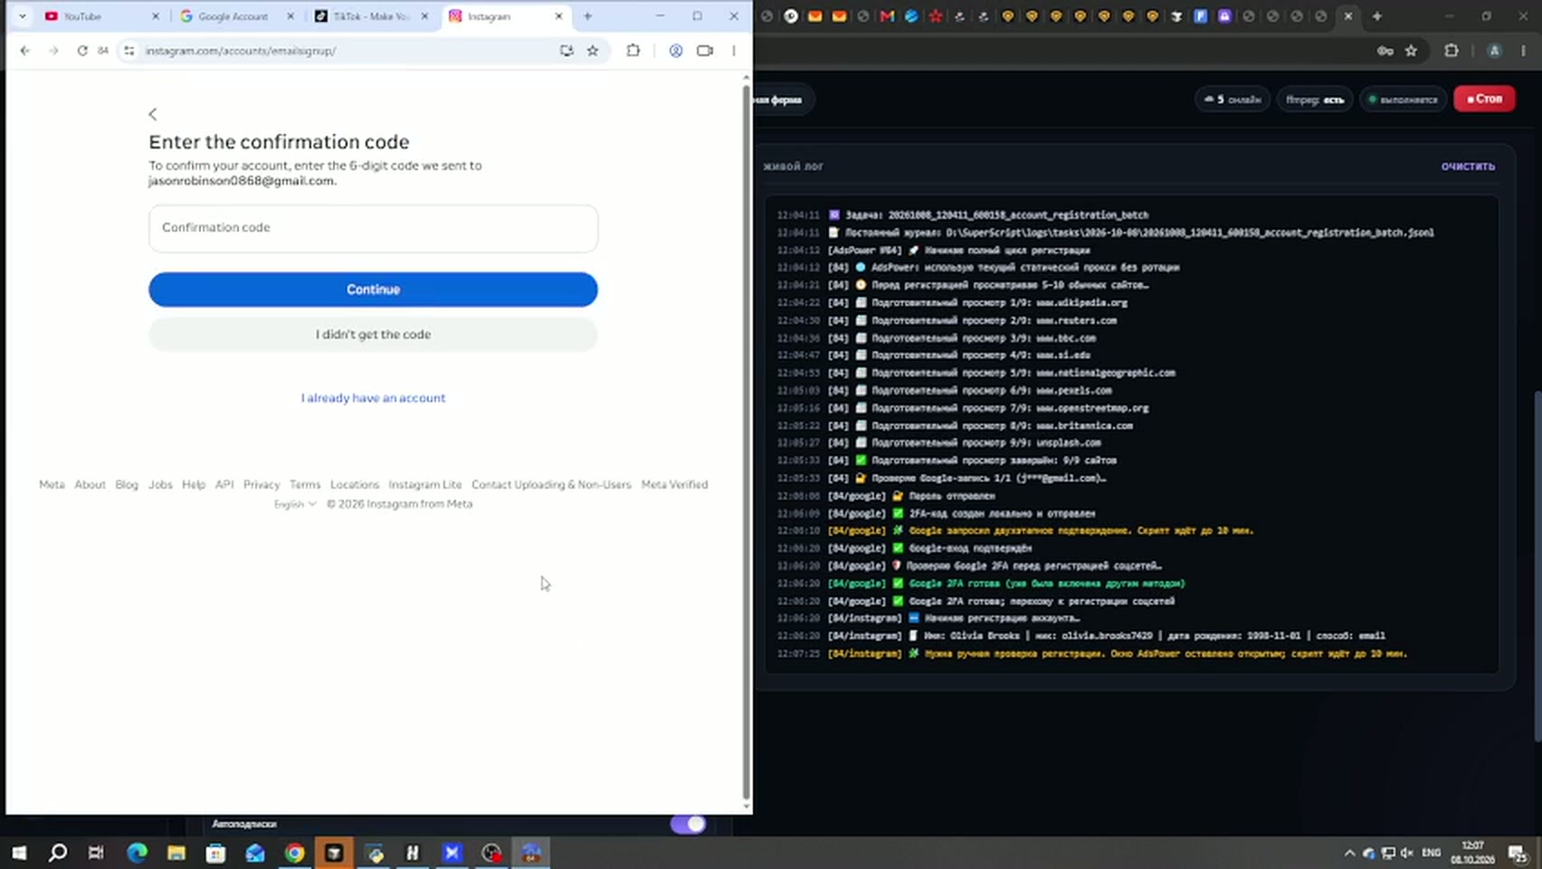
Task: Go back using the arrow above the confirmation heading
Action: point(153,114)
